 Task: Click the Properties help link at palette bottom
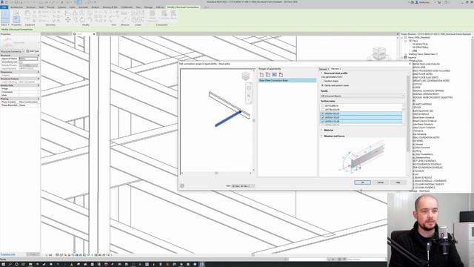click(x=8, y=254)
